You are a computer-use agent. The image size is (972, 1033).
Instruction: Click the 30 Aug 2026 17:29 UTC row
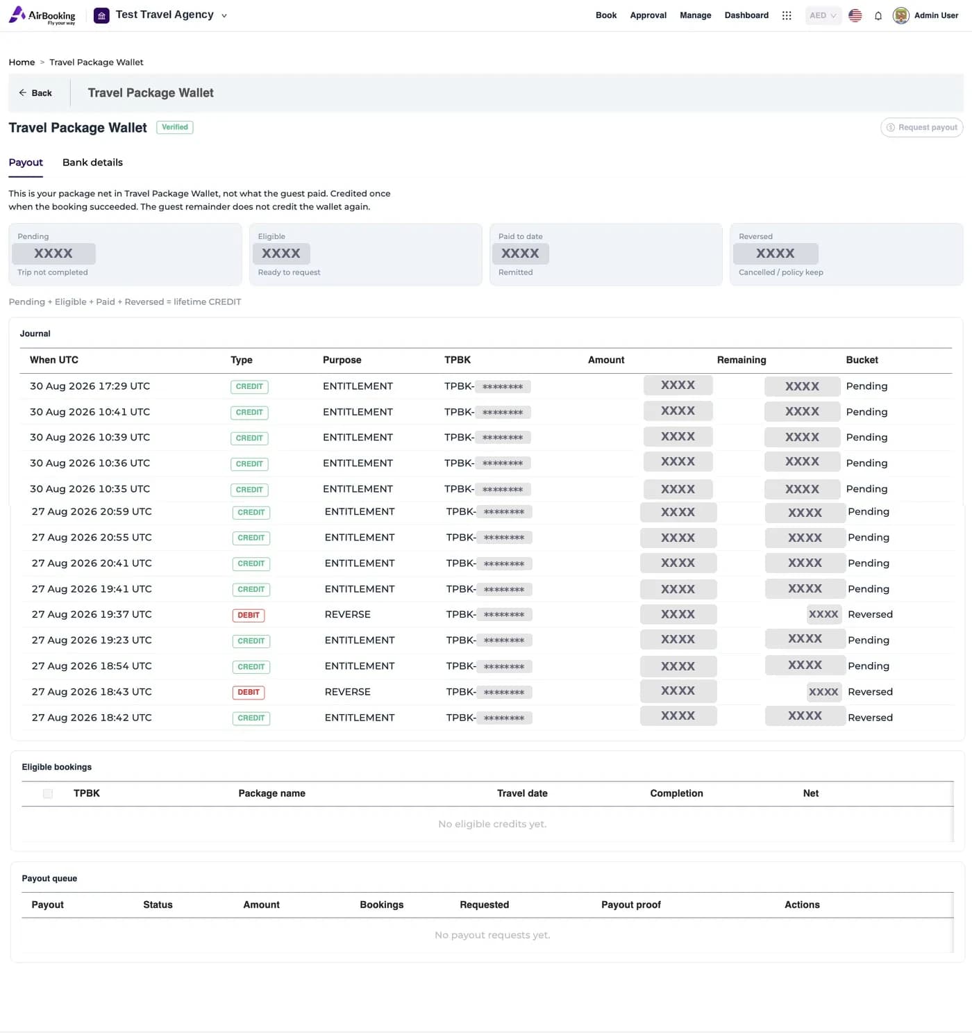[x=486, y=386]
